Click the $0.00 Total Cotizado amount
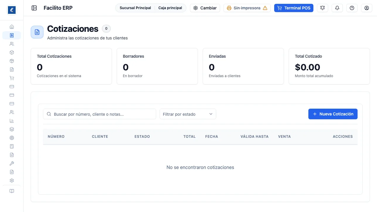The height and width of the screenshot is (212, 377). pyautogui.click(x=307, y=67)
